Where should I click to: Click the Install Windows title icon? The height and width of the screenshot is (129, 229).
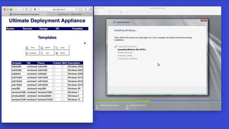coord(114,22)
